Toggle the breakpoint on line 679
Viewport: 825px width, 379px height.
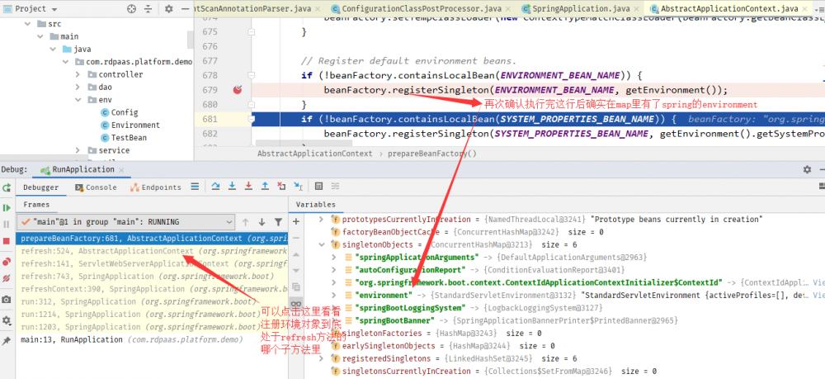(x=238, y=89)
